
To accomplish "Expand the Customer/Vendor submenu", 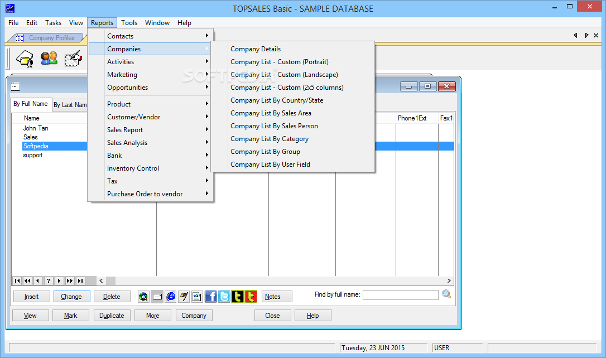I will [x=151, y=117].
